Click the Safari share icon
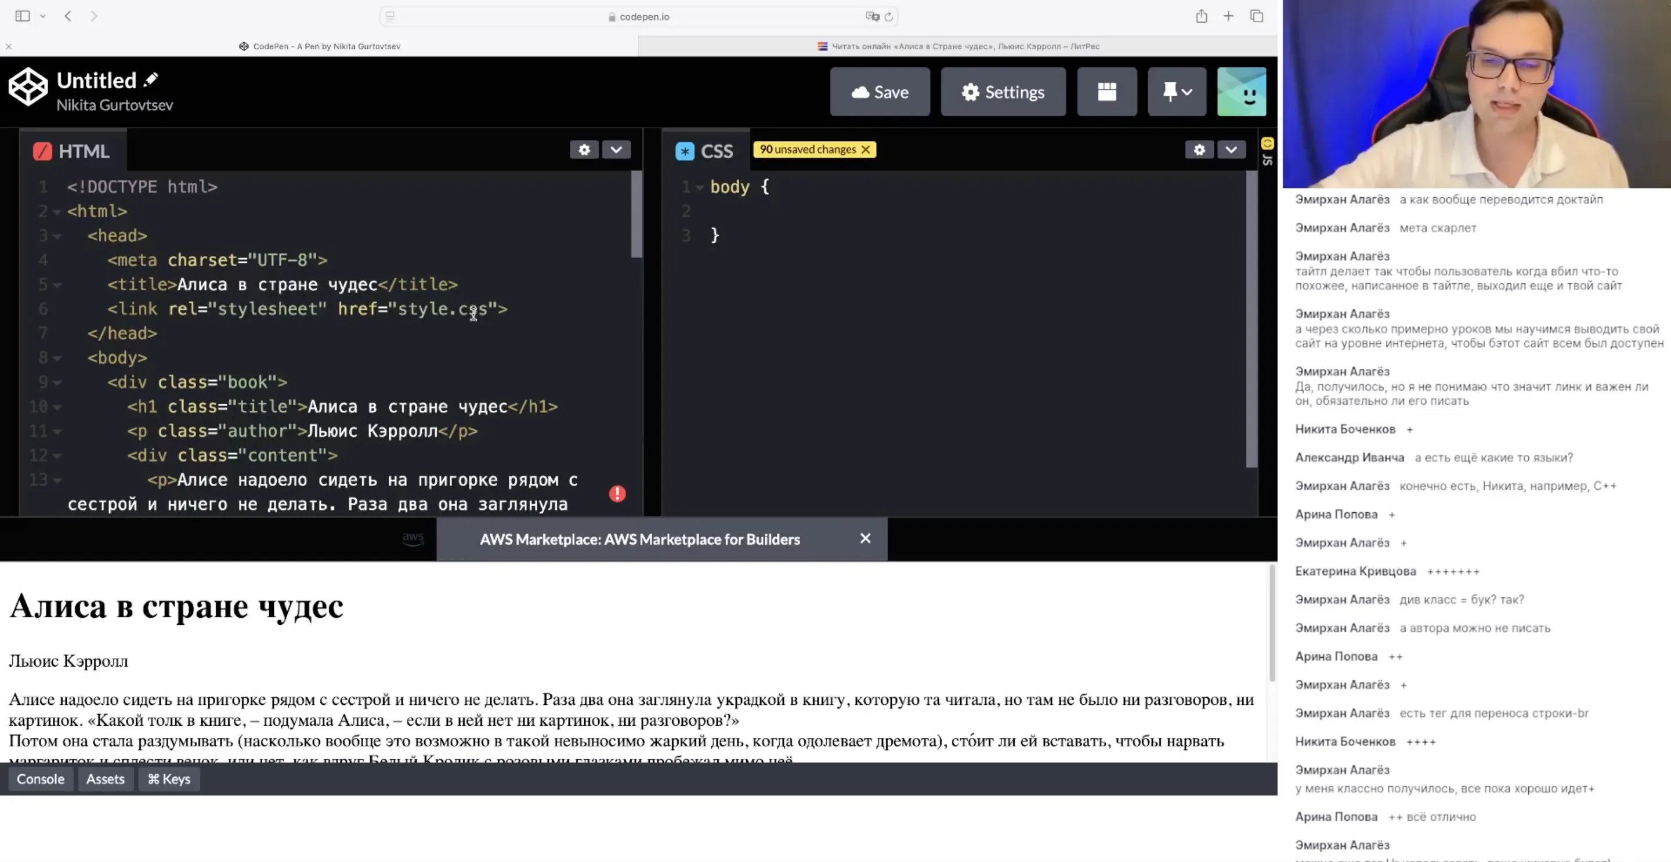1671x862 pixels. point(1202,16)
